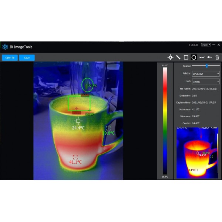The height and width of the screenshot is (222, 222).
Task: Minimize the IR ImageTools window
Action: pos(213,45)
